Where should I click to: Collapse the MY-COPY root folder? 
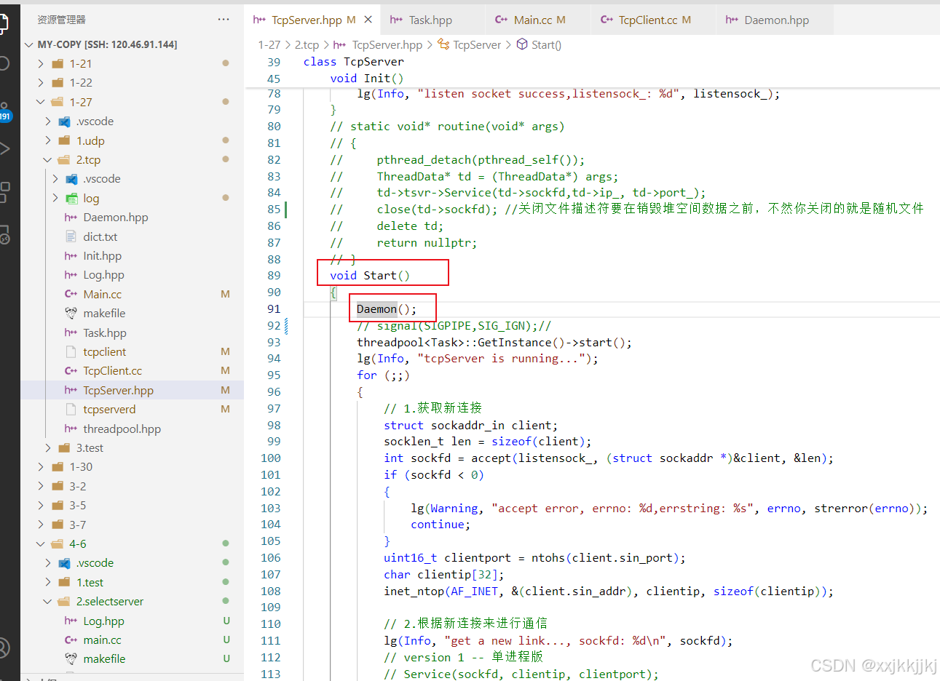point(29,44)
